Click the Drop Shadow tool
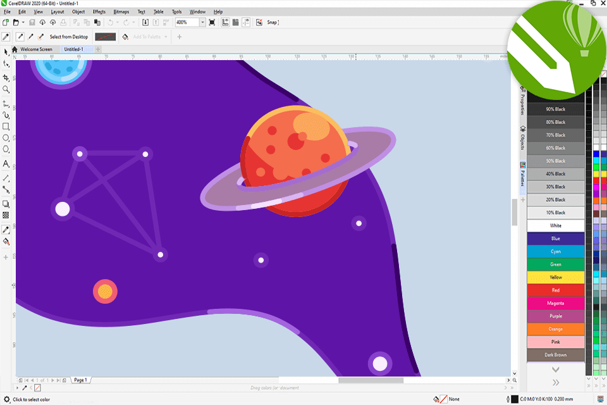607x405 pixels. pyautogui.click(x=6, y=204)
